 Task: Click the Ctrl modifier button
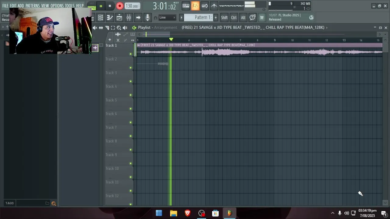click(234, 18)
